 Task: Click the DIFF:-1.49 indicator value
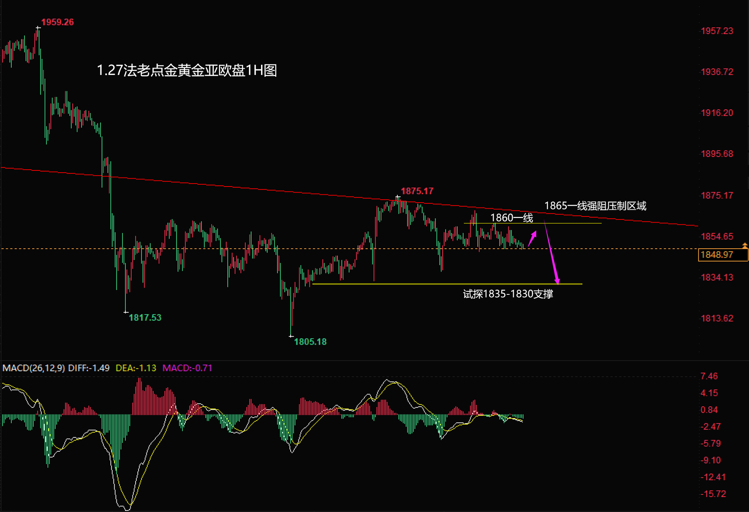(89, 368)
